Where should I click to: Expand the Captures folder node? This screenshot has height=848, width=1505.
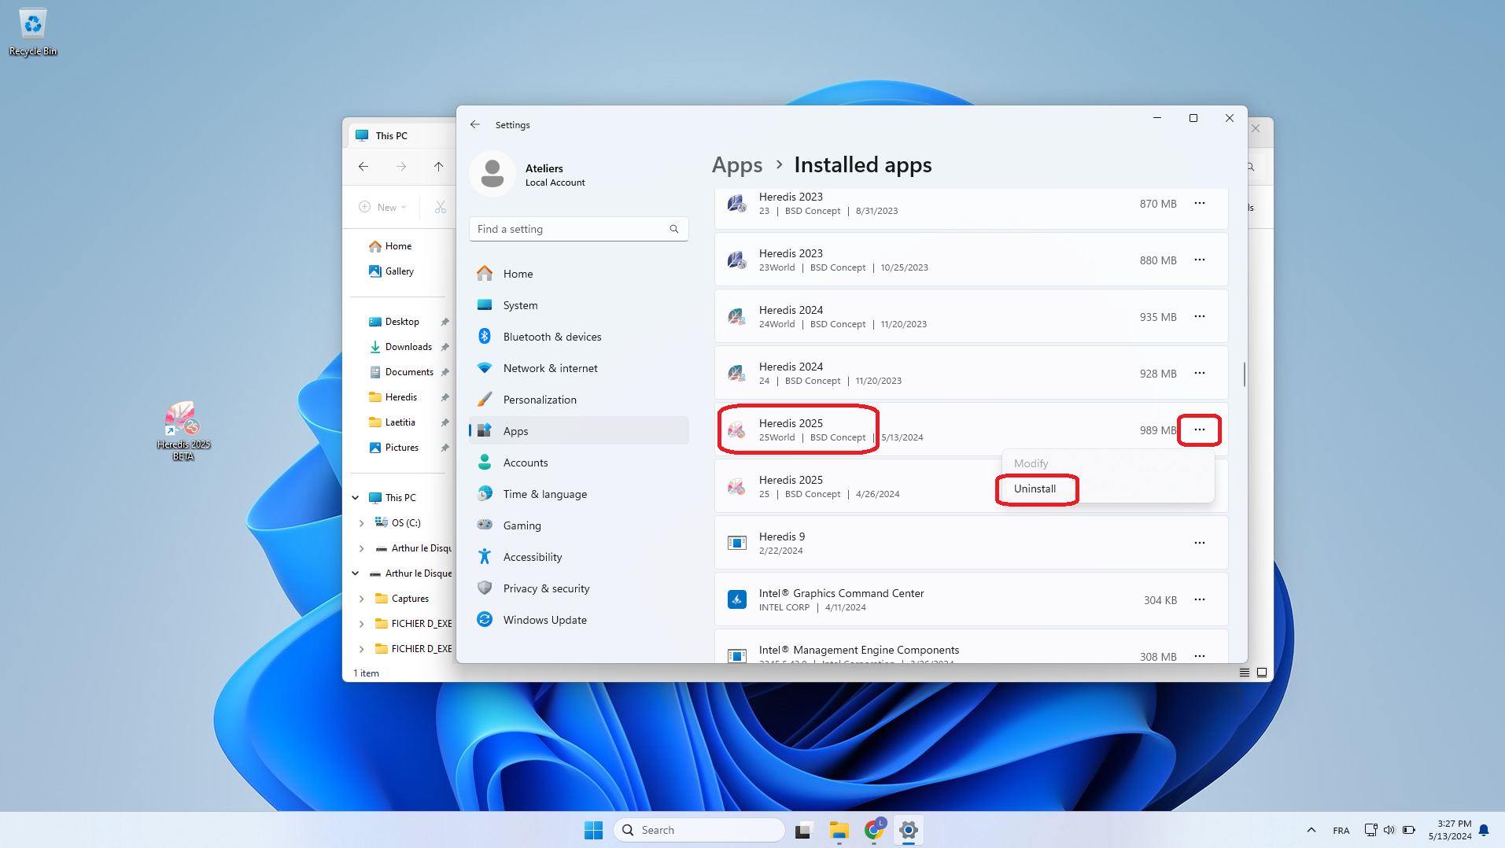click(362, 599)
